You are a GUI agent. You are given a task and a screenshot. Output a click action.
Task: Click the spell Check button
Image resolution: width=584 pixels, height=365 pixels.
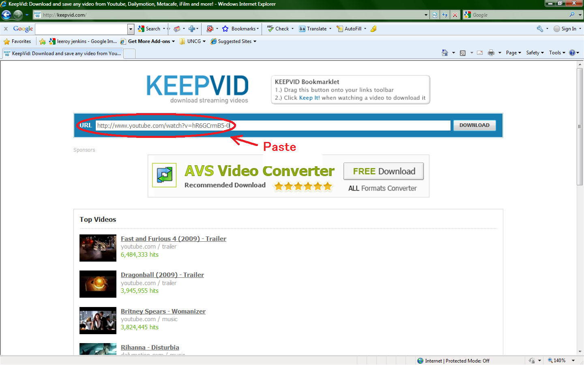click(x=278, y=29)
